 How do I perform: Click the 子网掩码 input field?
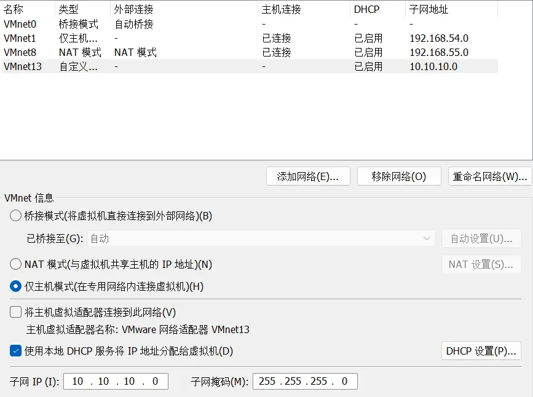coord(304,381)
